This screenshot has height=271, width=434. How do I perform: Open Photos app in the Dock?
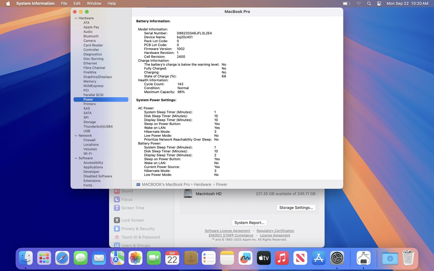coord(136,258)
